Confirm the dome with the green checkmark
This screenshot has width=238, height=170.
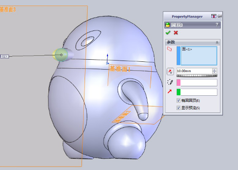pos(168,33)
